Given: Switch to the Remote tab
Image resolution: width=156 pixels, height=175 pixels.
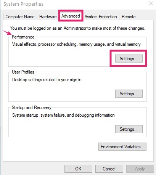Looking at the screenshot, I should pos(129,17).
